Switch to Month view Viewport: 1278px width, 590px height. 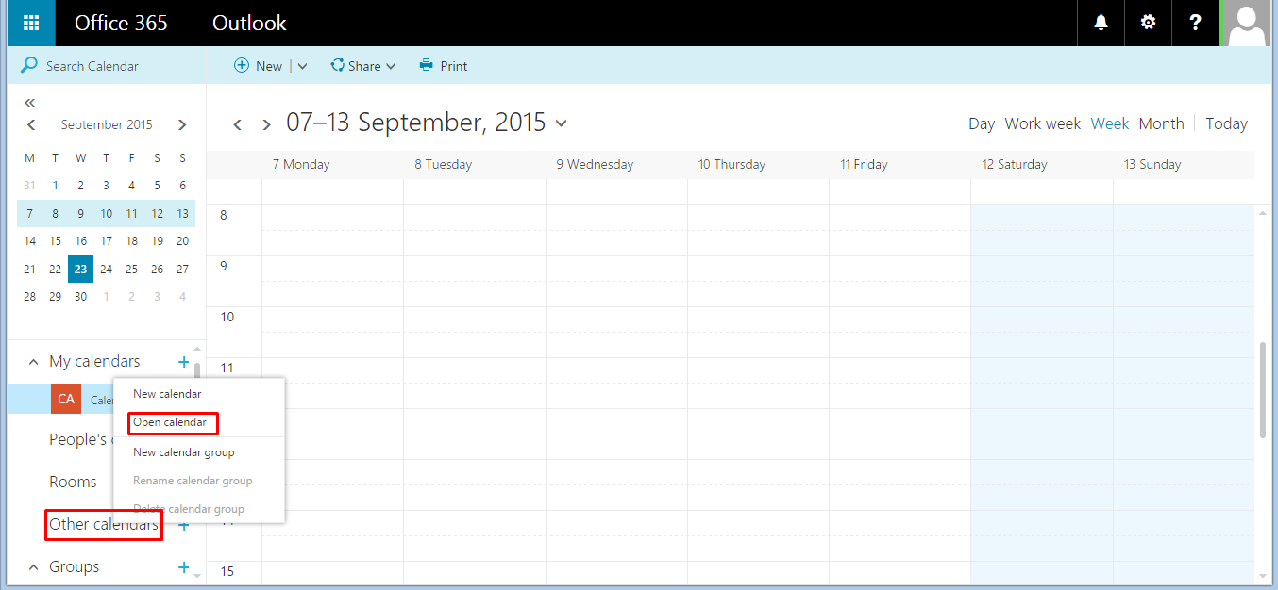(x=1161, y=123)
